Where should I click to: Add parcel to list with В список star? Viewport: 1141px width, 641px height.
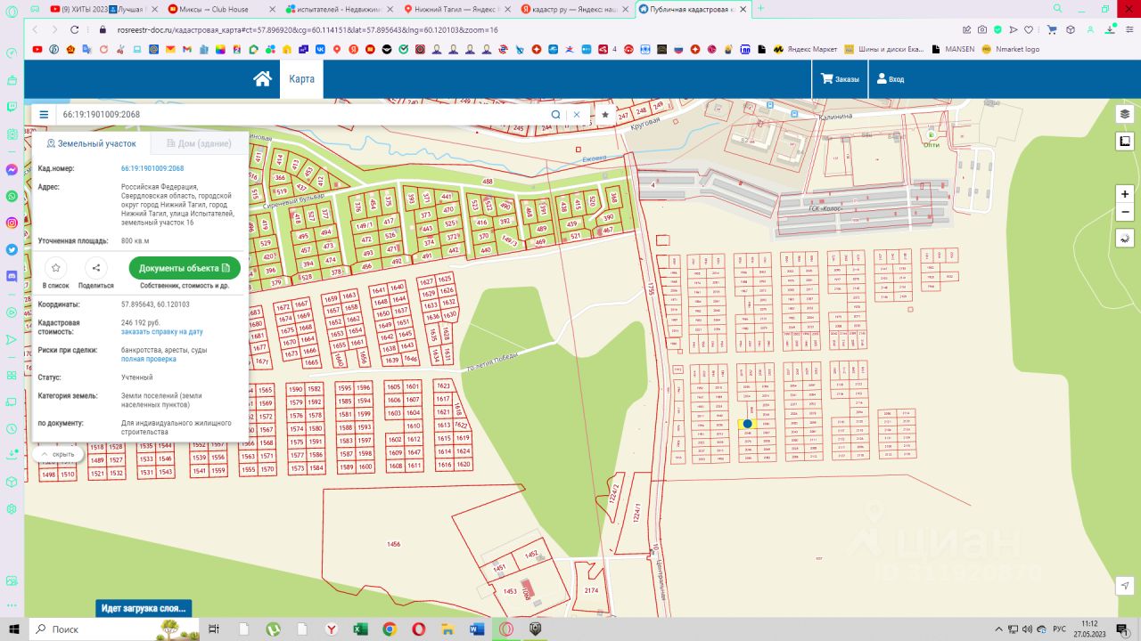click(56, 268)
